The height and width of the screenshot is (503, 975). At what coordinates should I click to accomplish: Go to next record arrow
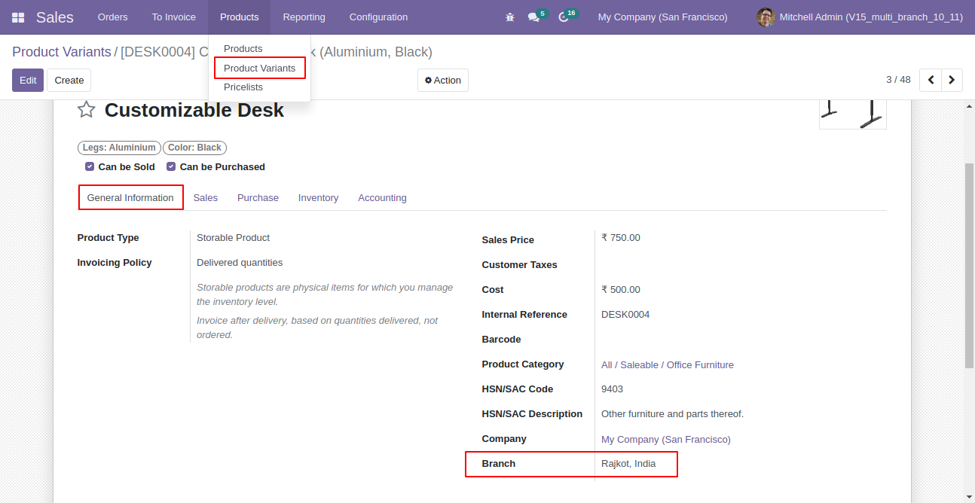point(952,80)
